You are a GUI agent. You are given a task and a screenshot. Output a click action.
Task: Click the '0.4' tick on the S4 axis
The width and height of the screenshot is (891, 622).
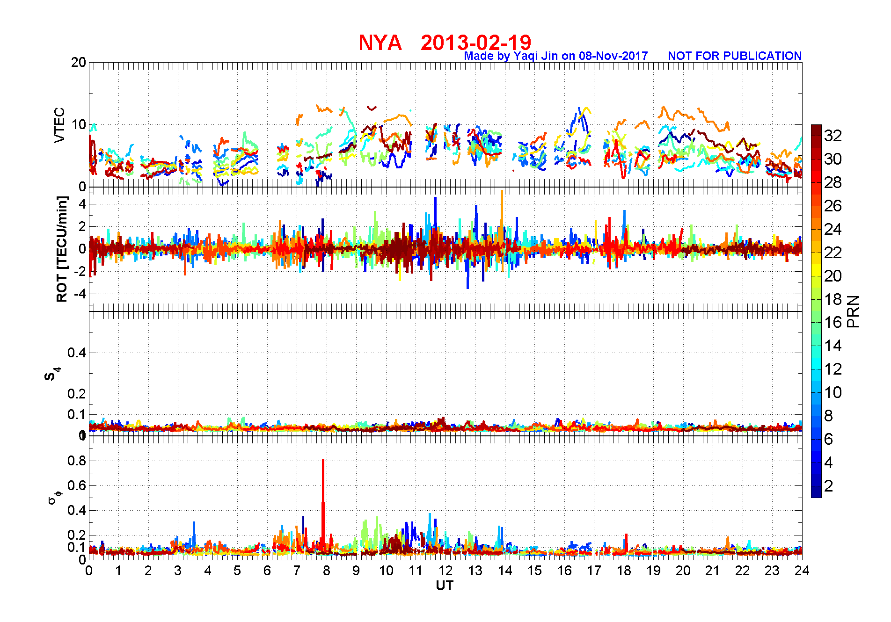click(77, 353)
